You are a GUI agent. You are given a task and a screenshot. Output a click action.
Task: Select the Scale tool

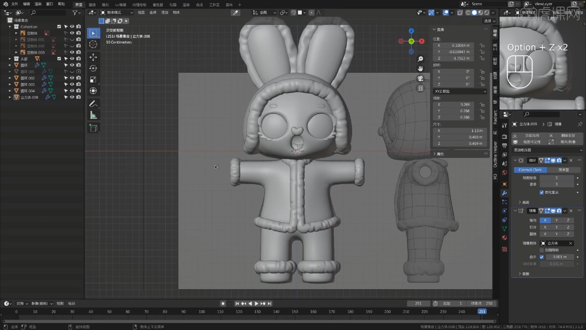pos(93,80)
